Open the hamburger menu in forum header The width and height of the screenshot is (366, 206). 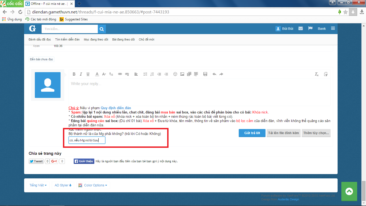coord(333,28)
